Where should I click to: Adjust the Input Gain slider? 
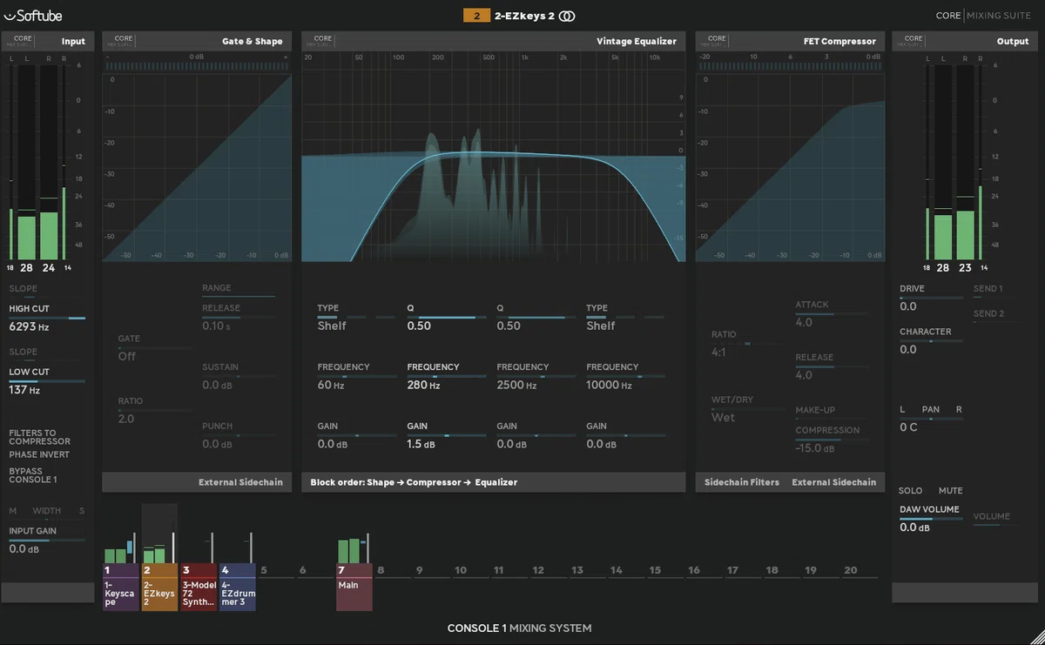point(47,541)
